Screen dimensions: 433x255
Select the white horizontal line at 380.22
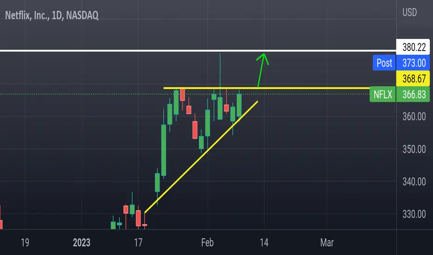pos(198,51)
